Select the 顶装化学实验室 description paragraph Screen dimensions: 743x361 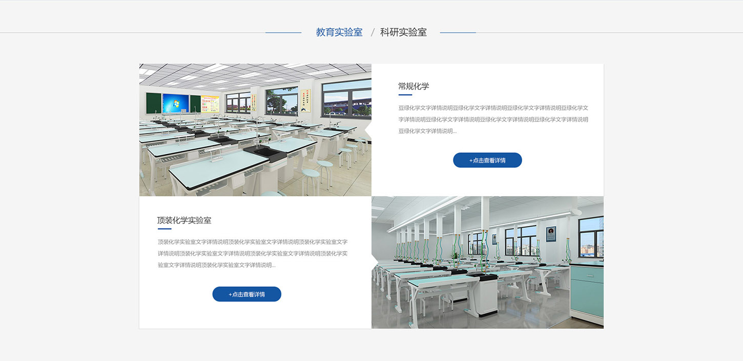pyautogui.click(x=252, y=253)
